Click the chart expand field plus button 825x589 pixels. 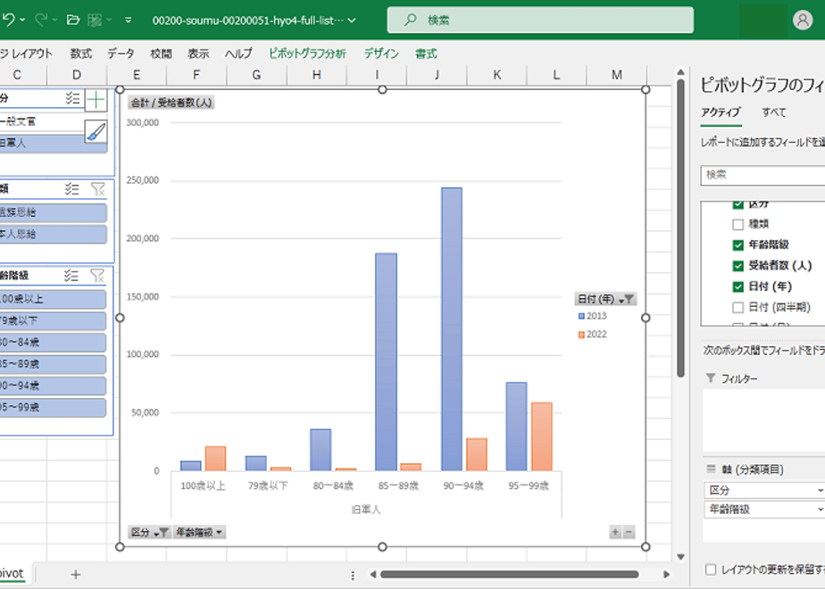(615, 532)
